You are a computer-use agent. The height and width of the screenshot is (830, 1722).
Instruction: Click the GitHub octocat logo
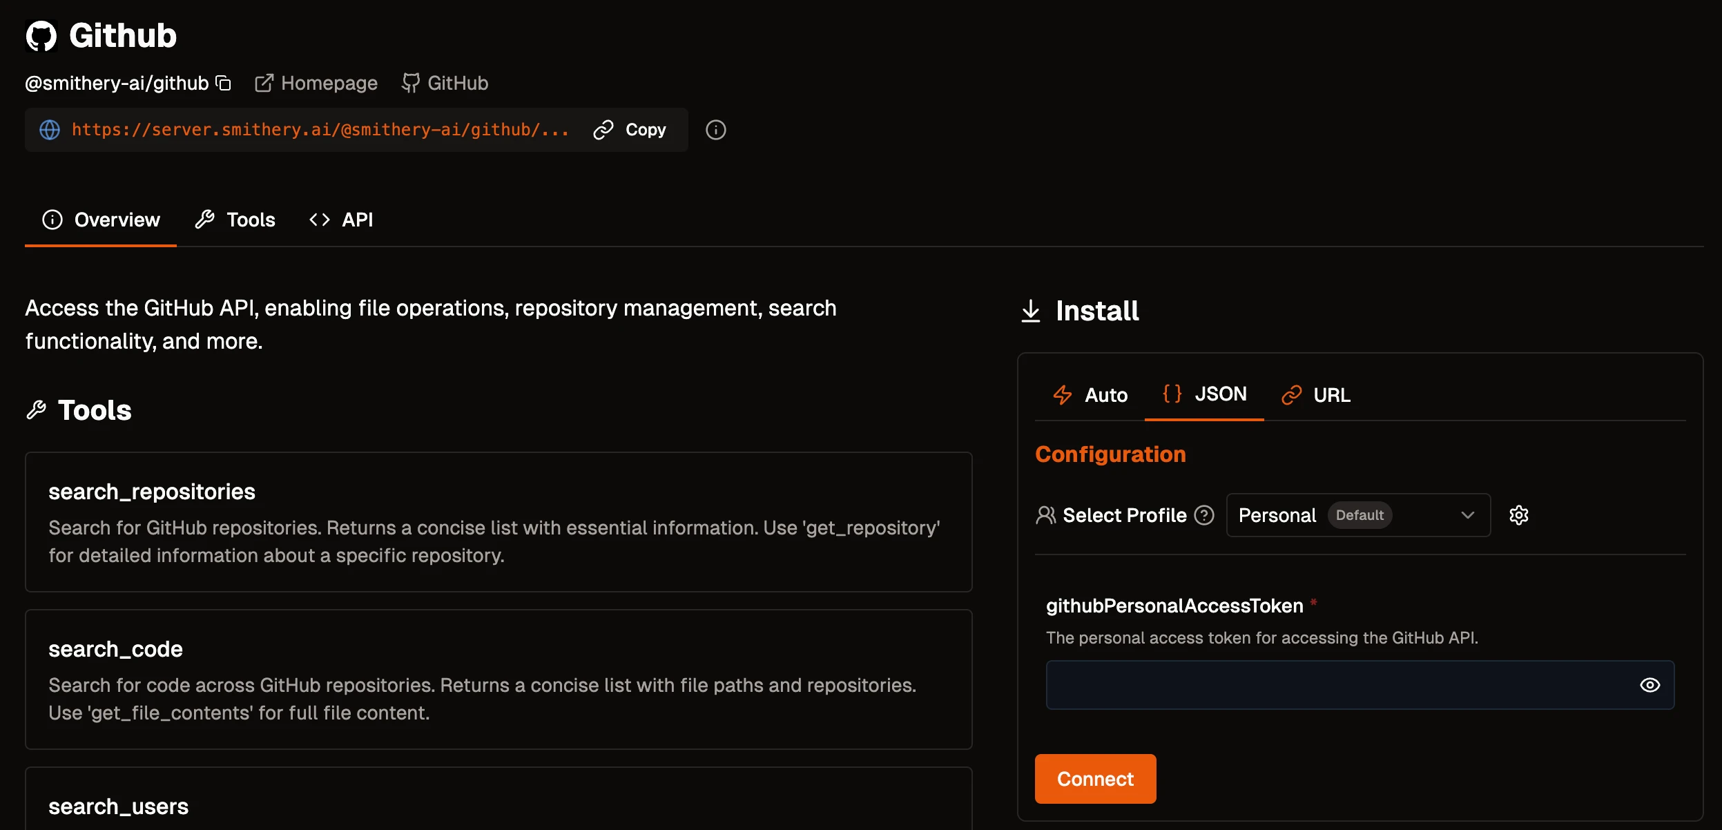(x=41, y=36)
